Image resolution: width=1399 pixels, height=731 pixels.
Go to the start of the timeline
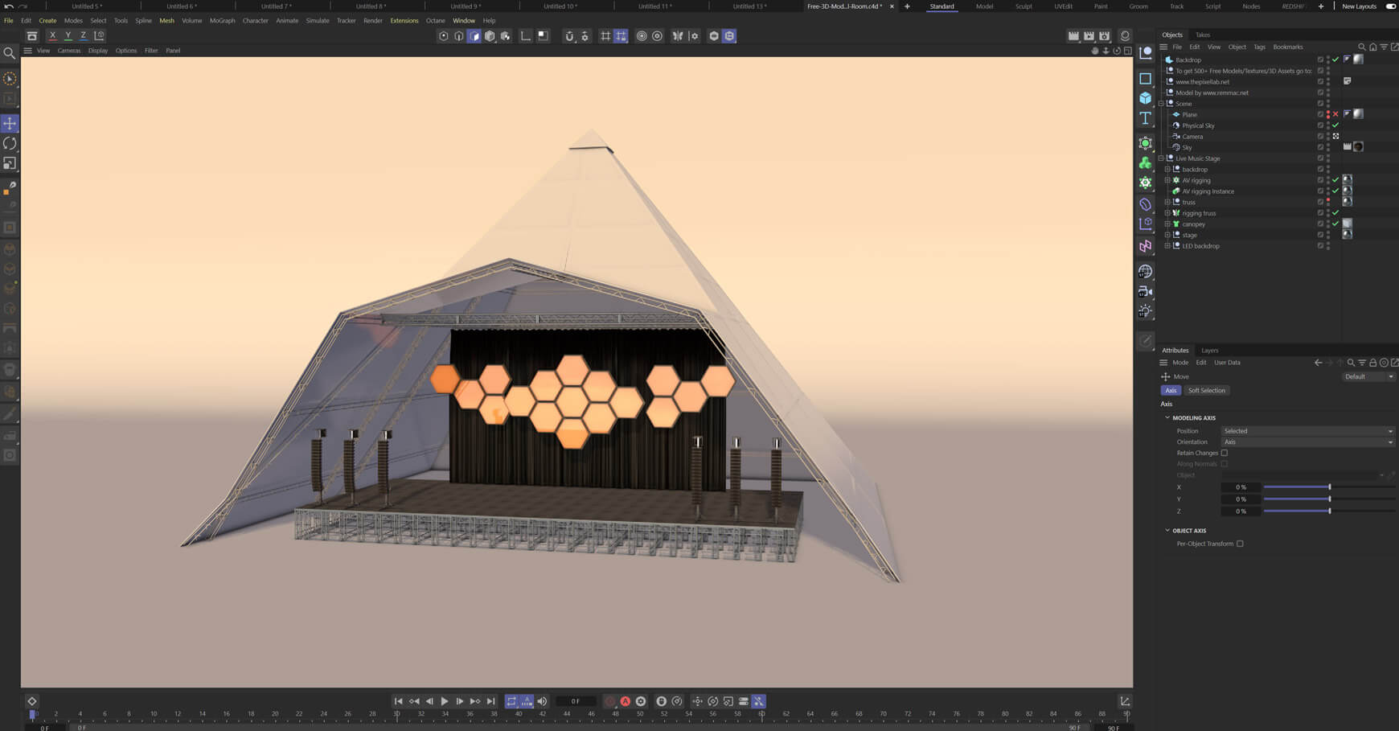point(398,701)
